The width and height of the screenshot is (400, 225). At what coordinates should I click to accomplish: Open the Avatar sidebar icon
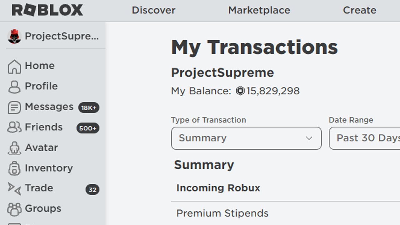pyautogui.click(x=14, y=148)
